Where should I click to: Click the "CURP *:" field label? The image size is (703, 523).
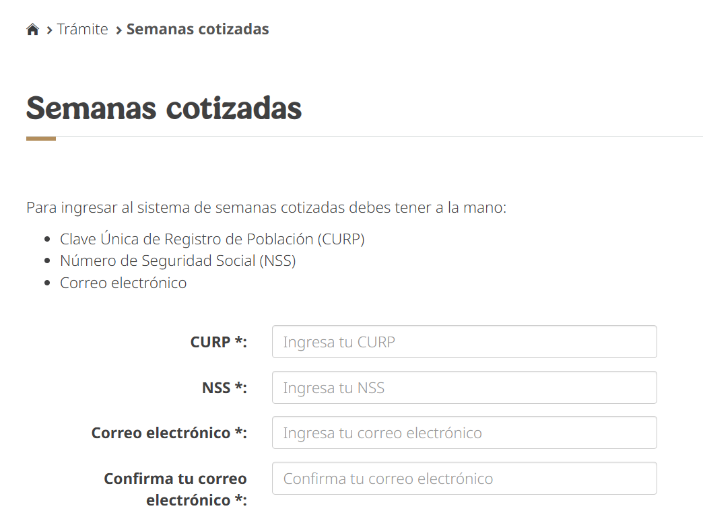tap(218, 342)
